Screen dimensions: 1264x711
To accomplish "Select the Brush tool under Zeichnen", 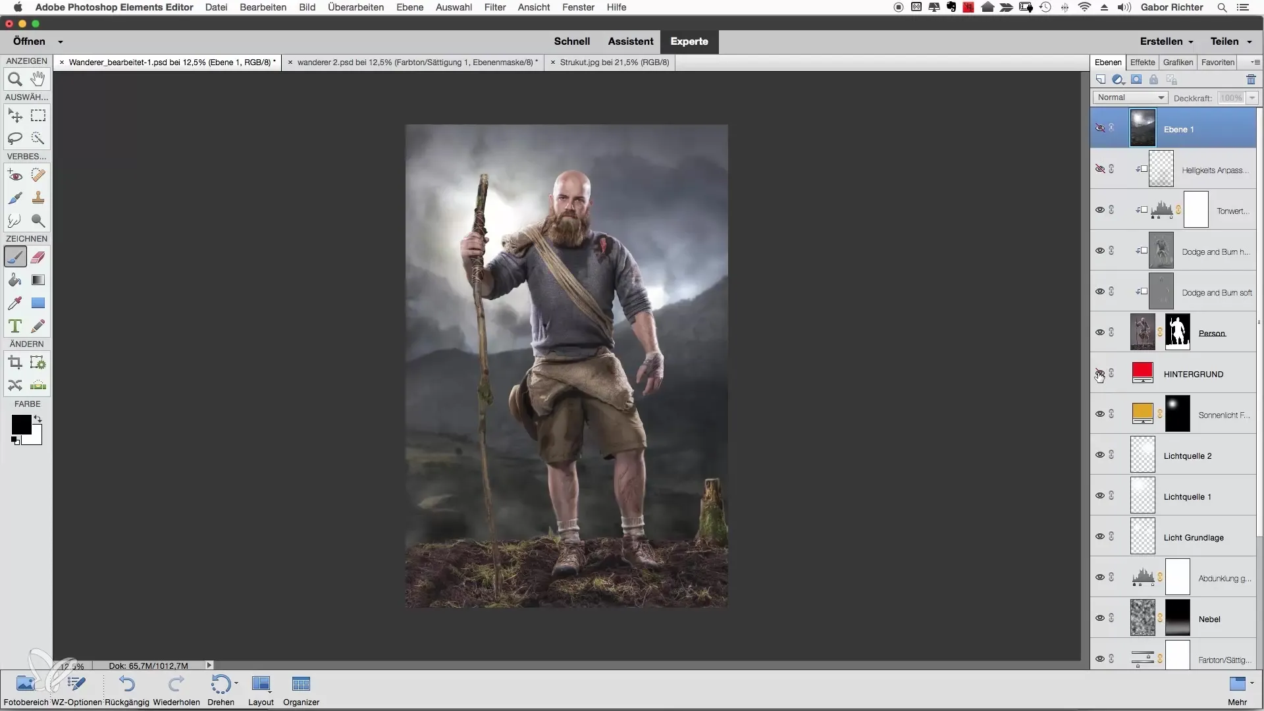I will 15,257.
